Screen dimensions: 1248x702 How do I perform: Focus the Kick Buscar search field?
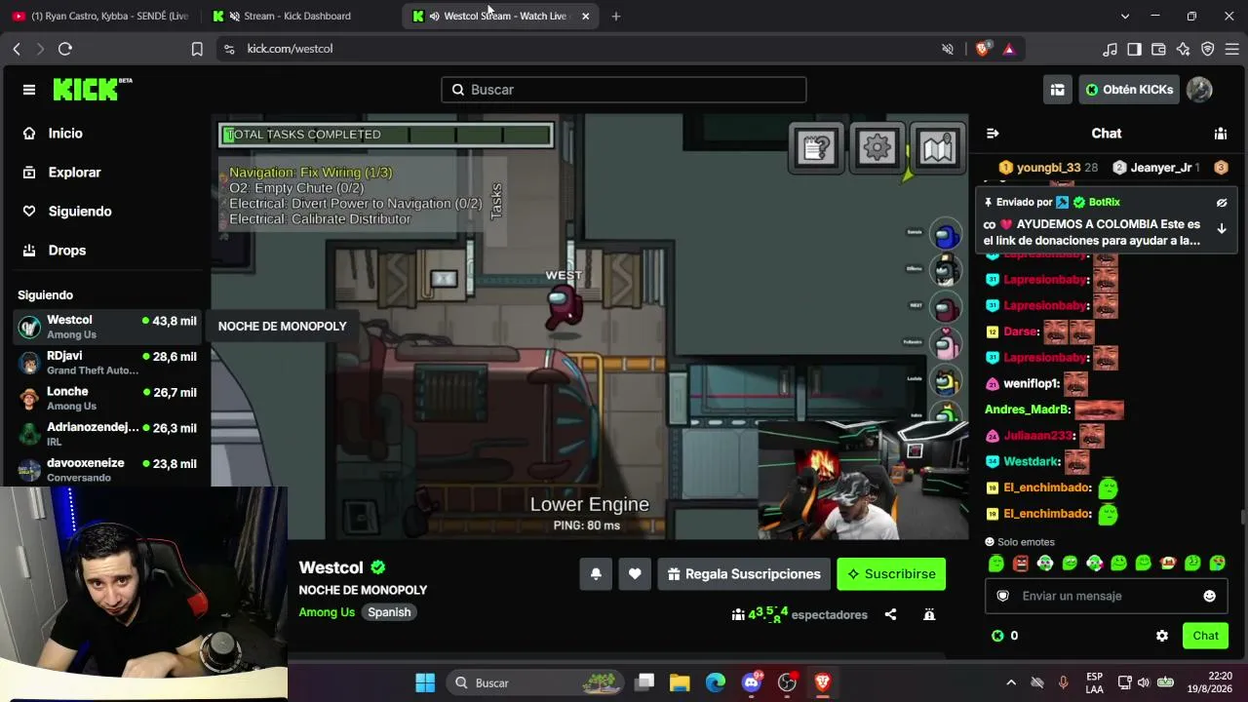tap(624, 90)
